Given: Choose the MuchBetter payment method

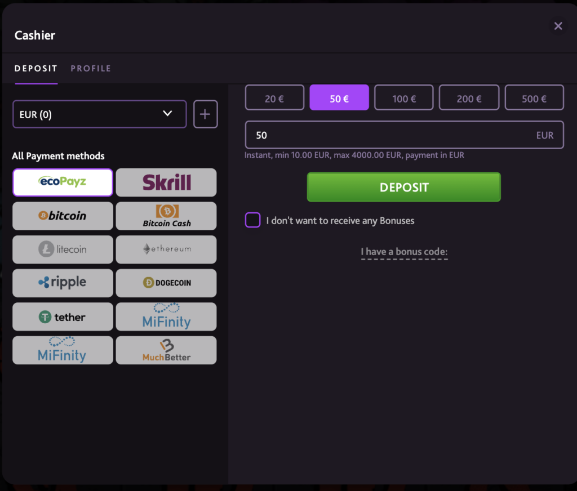Looking at the screenshot, I should click(x=166, y=350).
